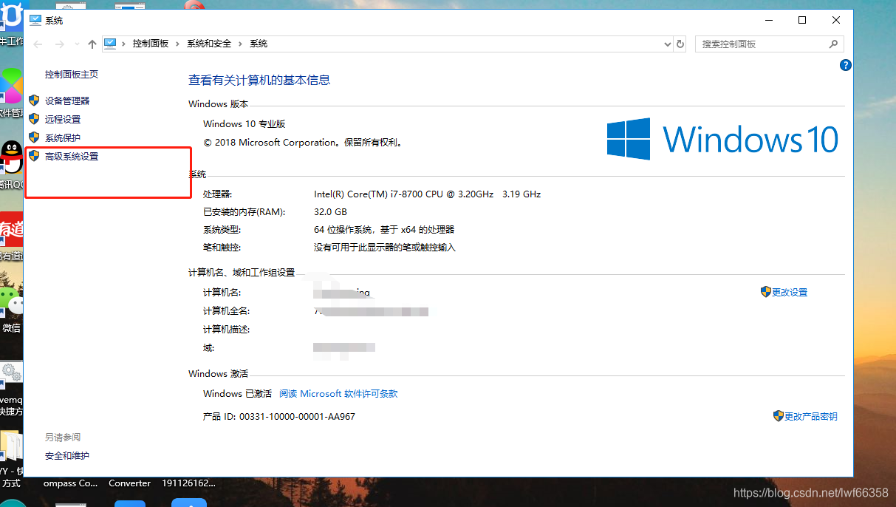Minimize the system window
Screen dimensions: 896x507
pyautogui.click(x=768, y=21)
